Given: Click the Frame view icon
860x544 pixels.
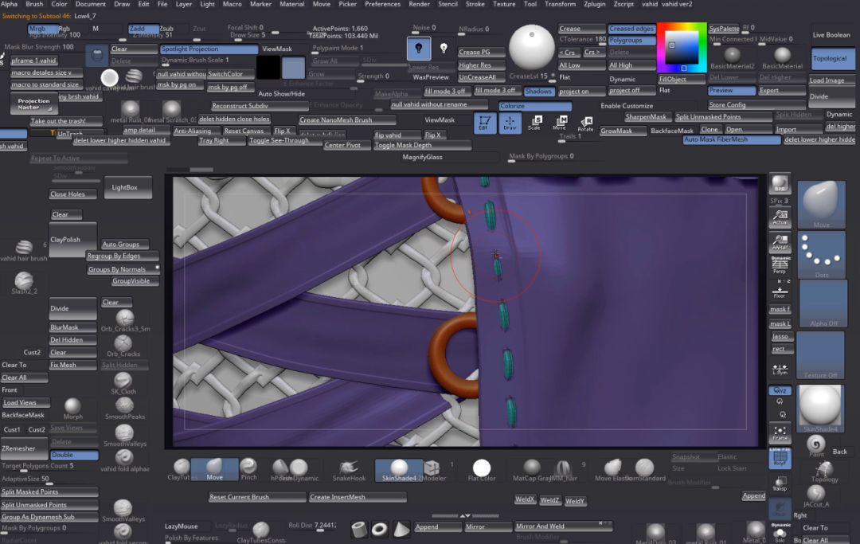Looking at the screenshot, I should click(780, 433).
